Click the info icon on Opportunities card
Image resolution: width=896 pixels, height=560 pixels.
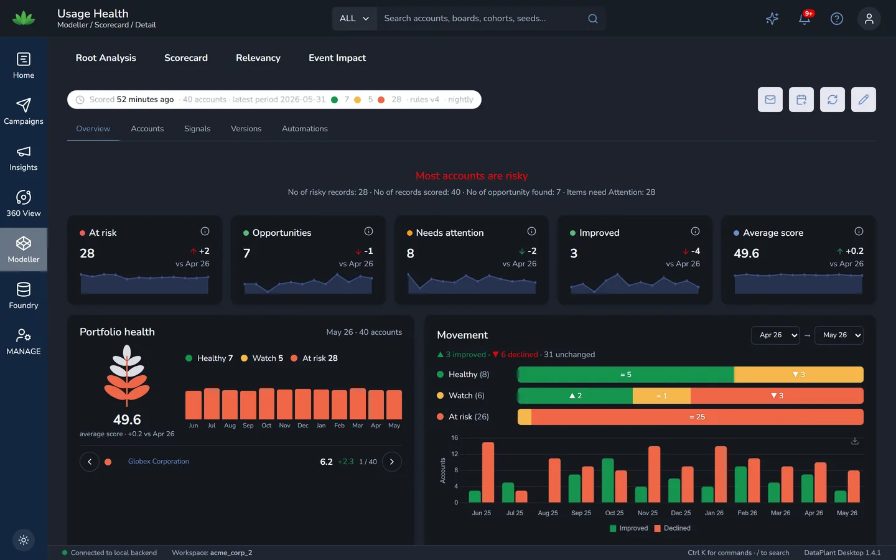pyautogui.click(x=368, y=231)
